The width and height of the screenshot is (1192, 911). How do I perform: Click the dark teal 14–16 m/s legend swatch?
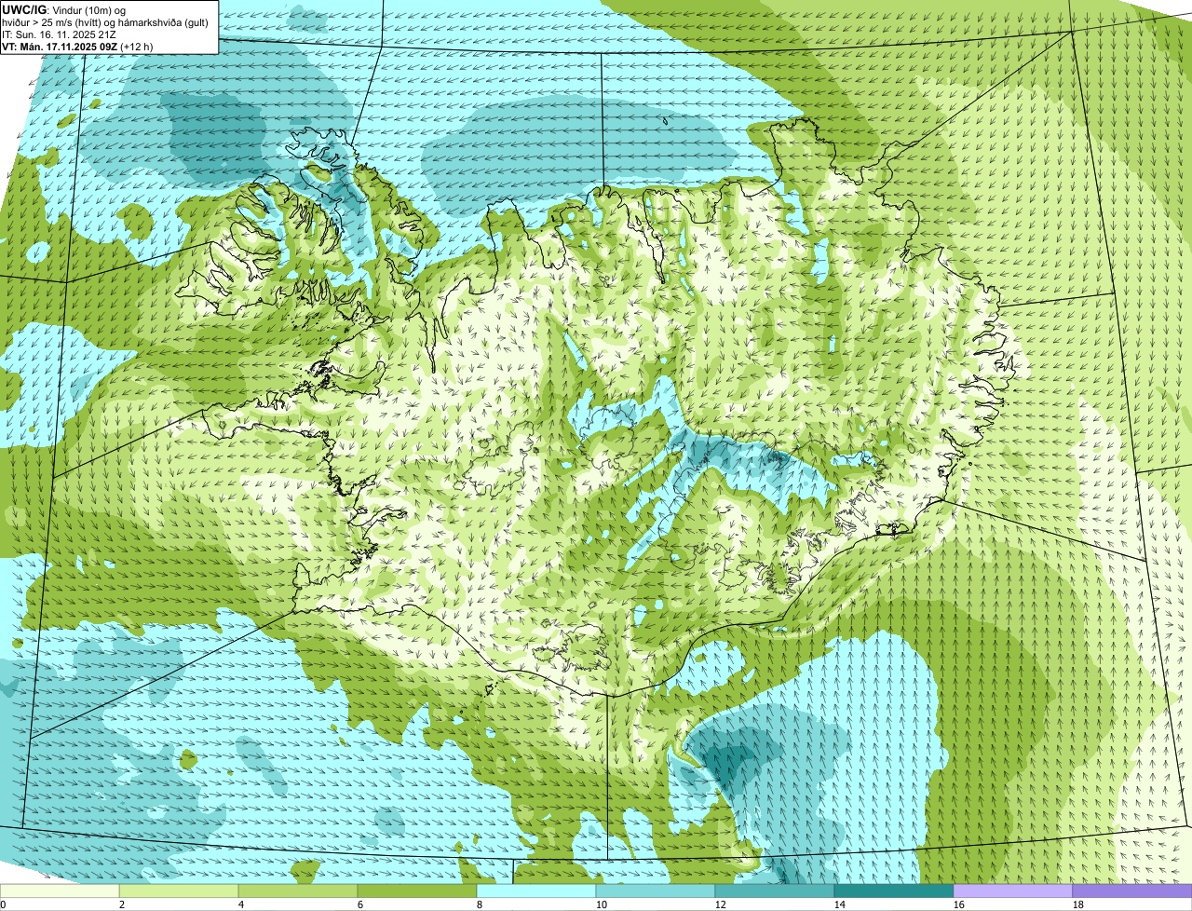(x=894, y=891)
